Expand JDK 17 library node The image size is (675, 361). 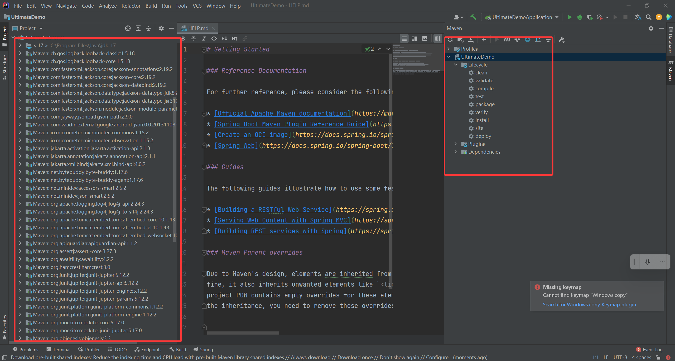(x=20, y=45)
